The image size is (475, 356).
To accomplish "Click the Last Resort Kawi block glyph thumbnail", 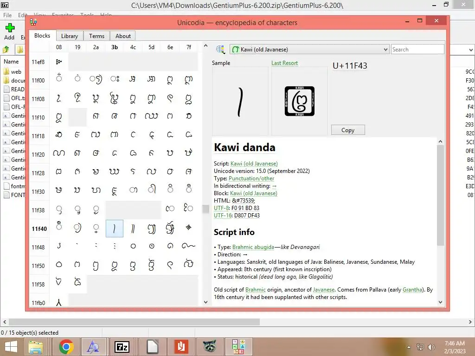I will (x=299, y=101).
